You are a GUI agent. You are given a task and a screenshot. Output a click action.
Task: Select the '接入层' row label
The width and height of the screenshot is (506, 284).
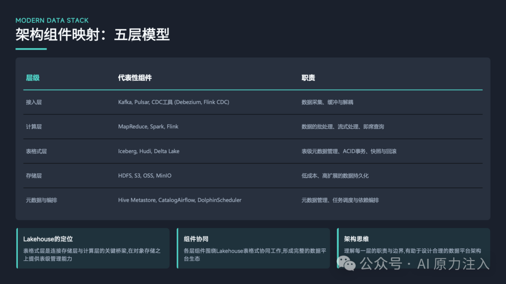pyautogui.click(x=34, y=102)
